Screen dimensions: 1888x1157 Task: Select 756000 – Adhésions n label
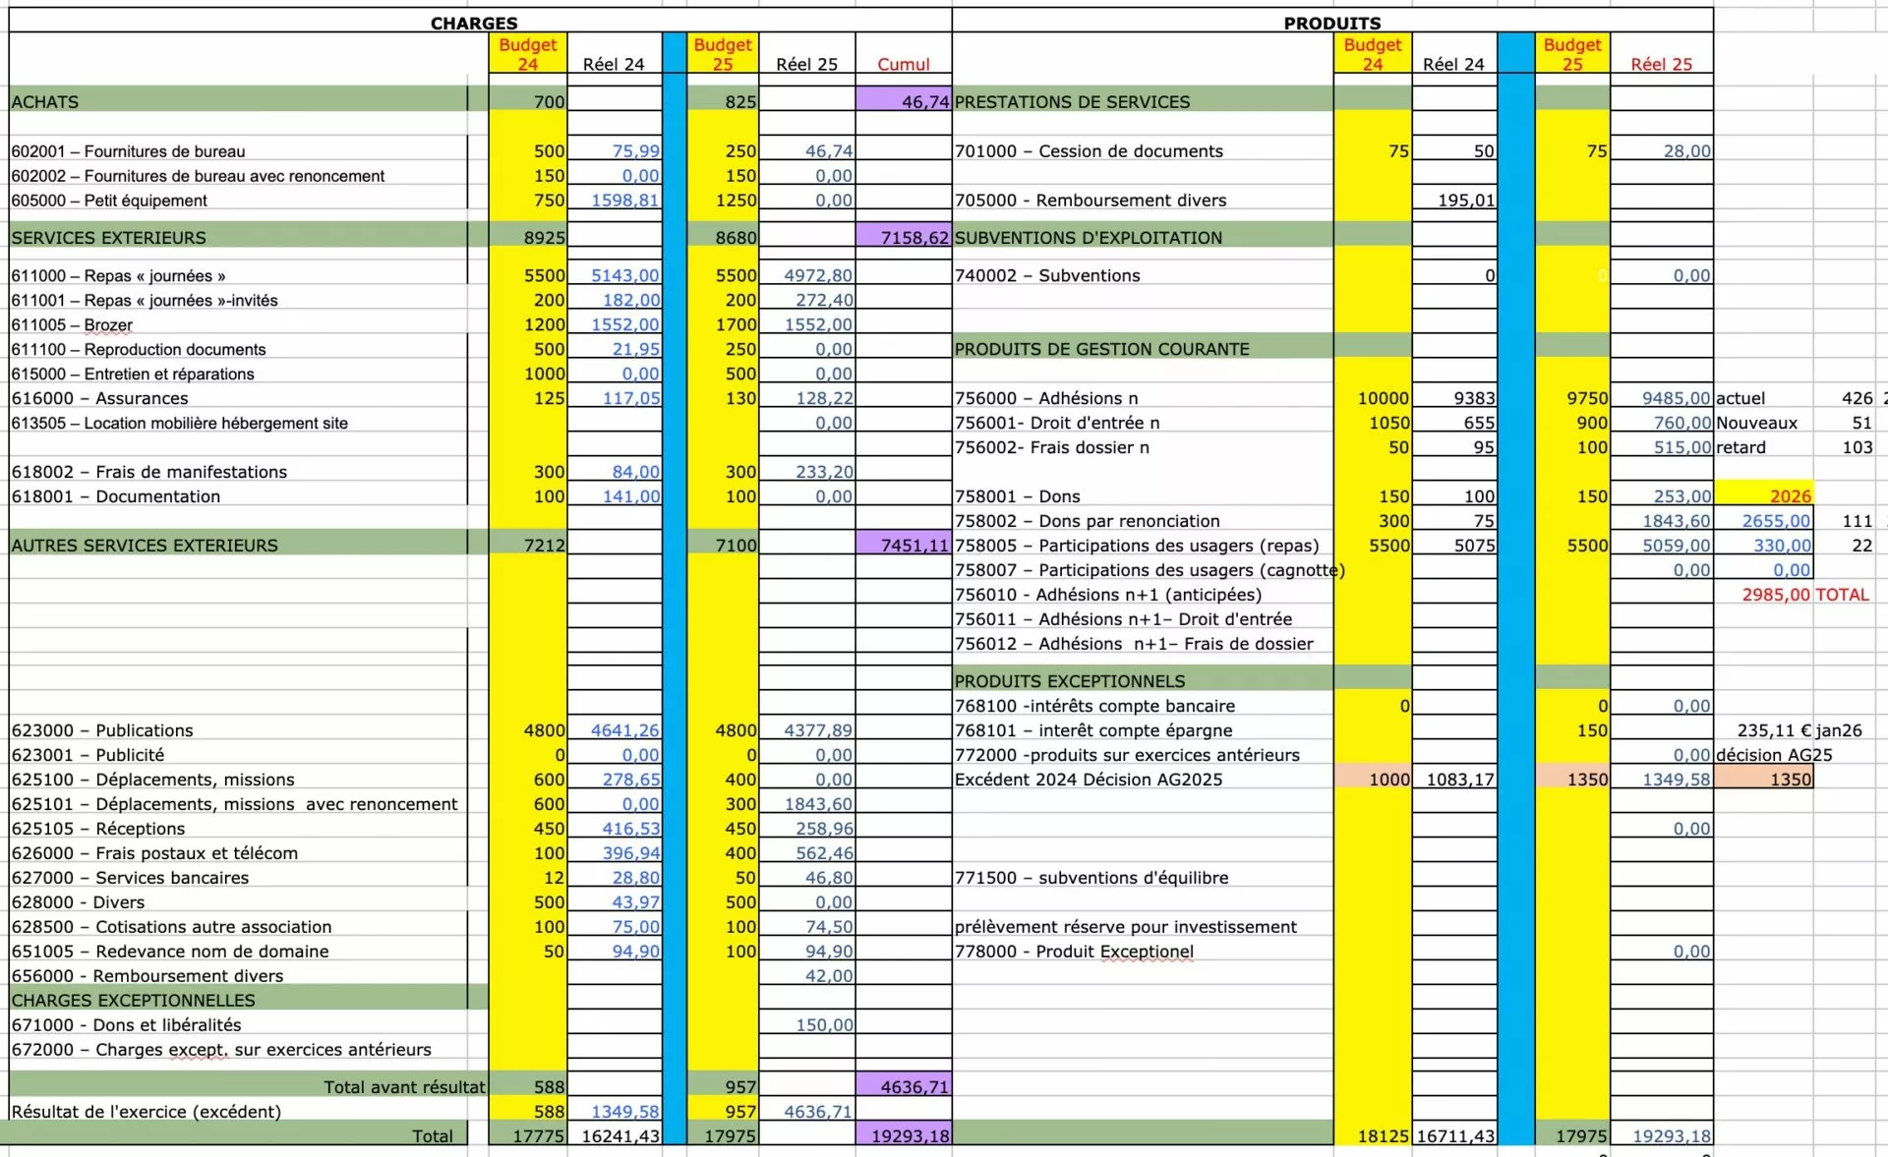coord(1046,398)
